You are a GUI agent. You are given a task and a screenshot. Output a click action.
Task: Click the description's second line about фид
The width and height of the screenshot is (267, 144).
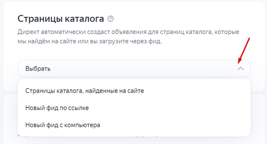point(90,41)
